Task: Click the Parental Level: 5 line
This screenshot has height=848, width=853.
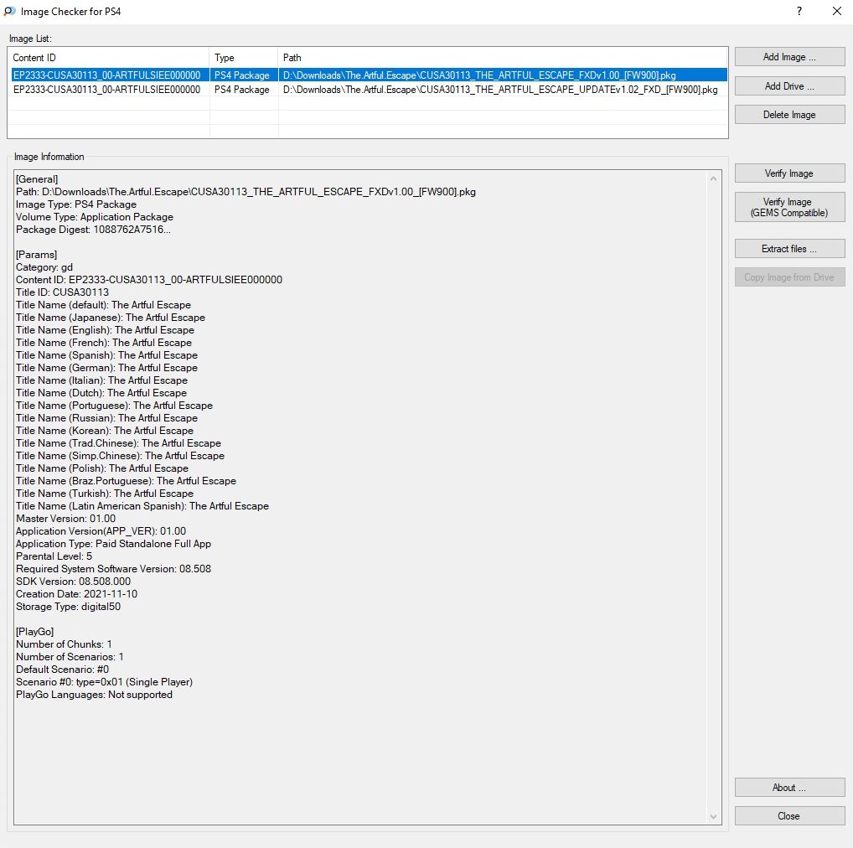Action: (x=54, y=556)
